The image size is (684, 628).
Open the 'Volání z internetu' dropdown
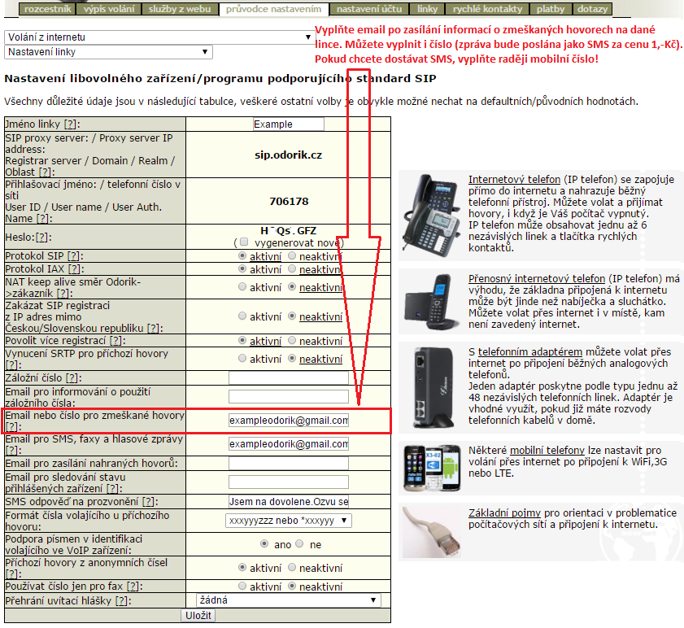point(159,37)
